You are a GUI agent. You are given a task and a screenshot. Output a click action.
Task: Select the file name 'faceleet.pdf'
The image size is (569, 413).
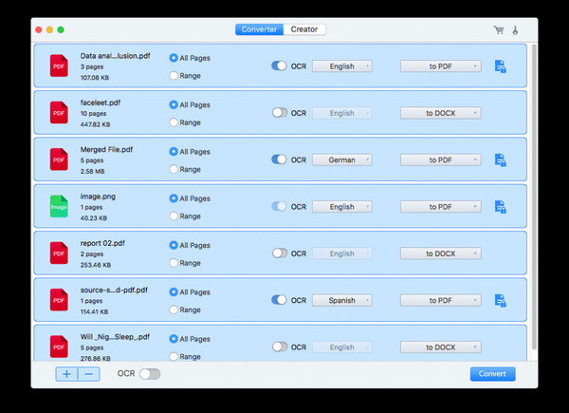pyautogui.click(x=101, y=103)
